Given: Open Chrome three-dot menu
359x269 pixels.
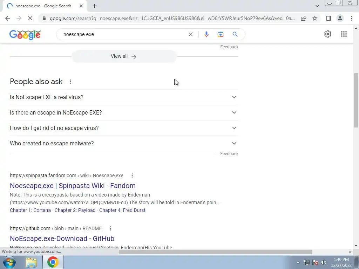Looking at the screenshot, I should coord(351,18).
